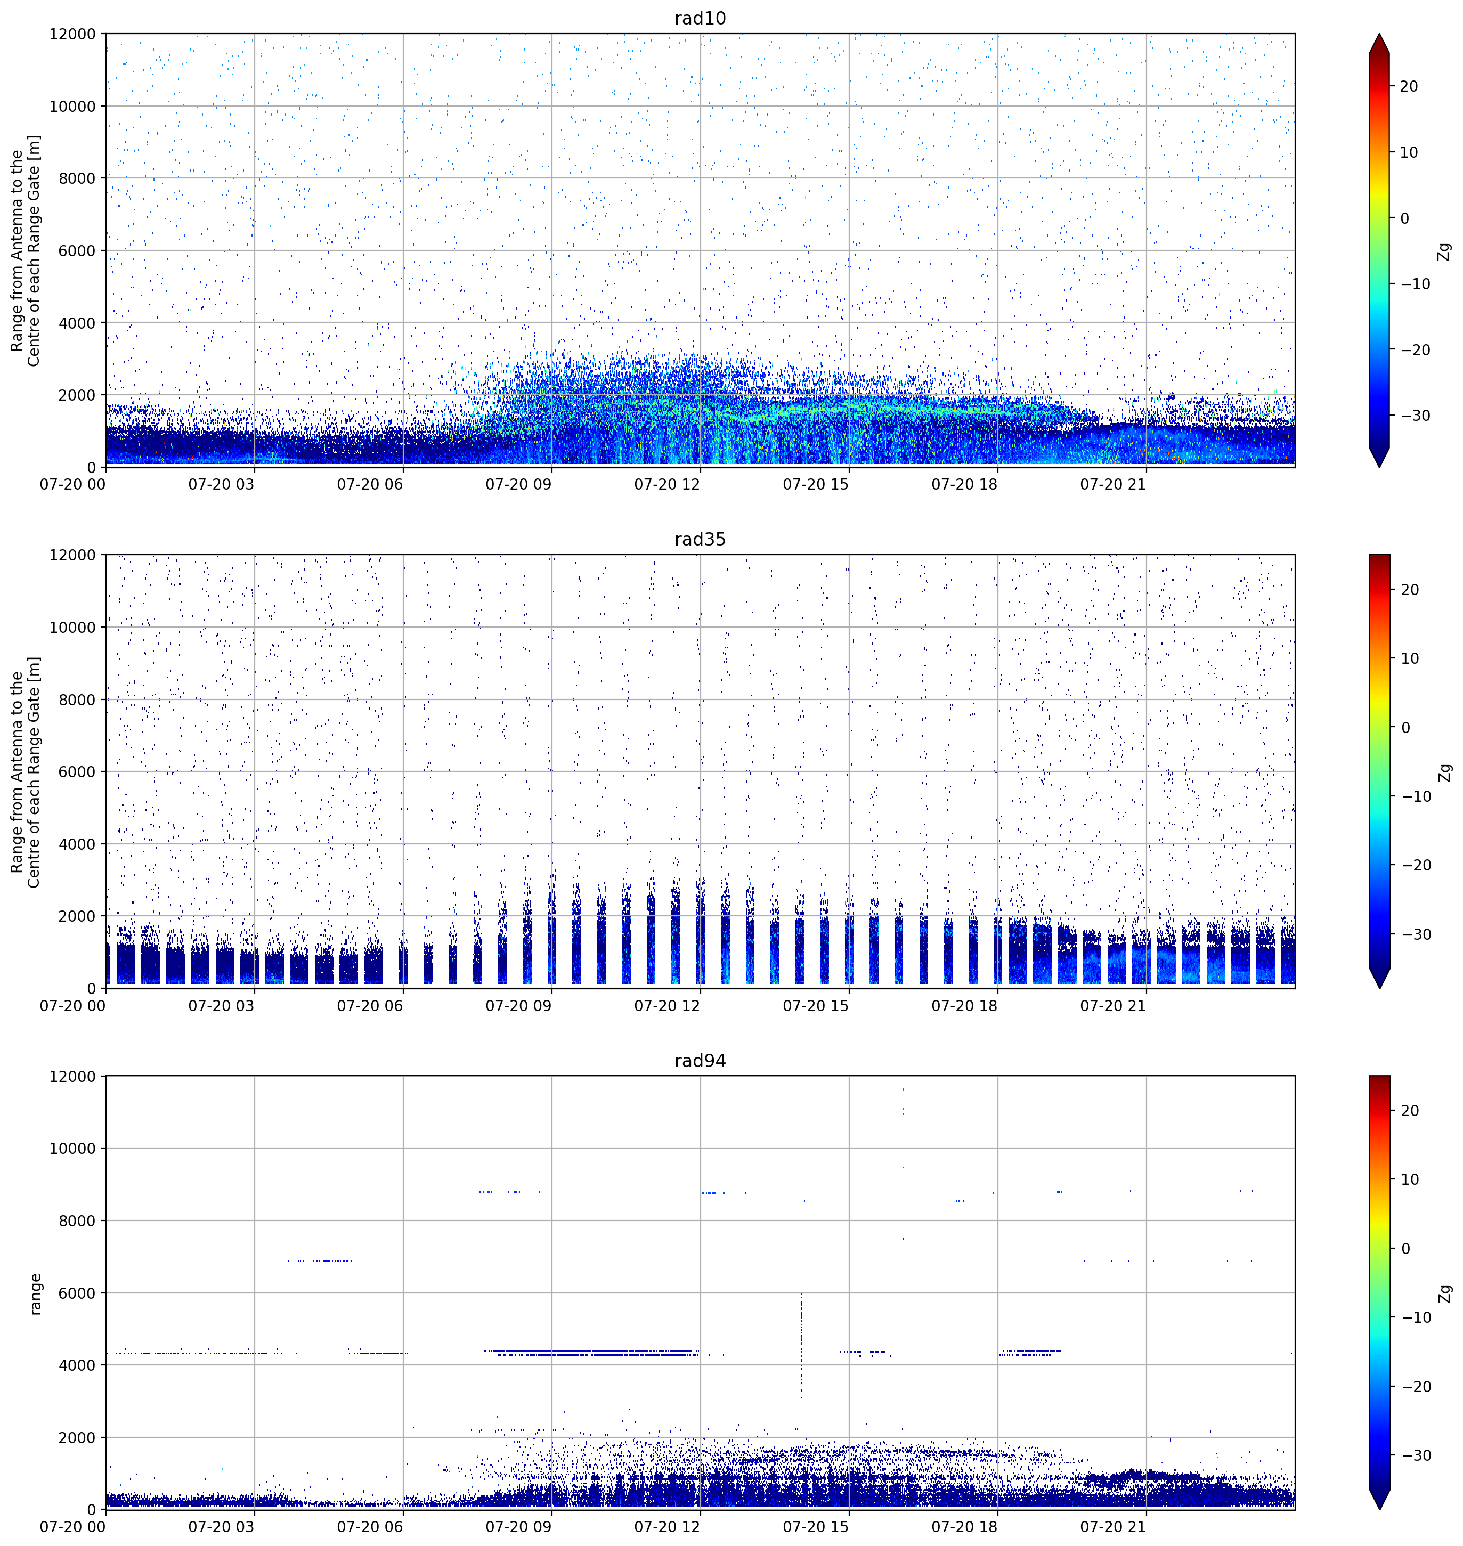The height and width of the screenshot is (1546, 1463).
Task: Click the 8000 y-axis label on rad35
Action: click(76, 700)
